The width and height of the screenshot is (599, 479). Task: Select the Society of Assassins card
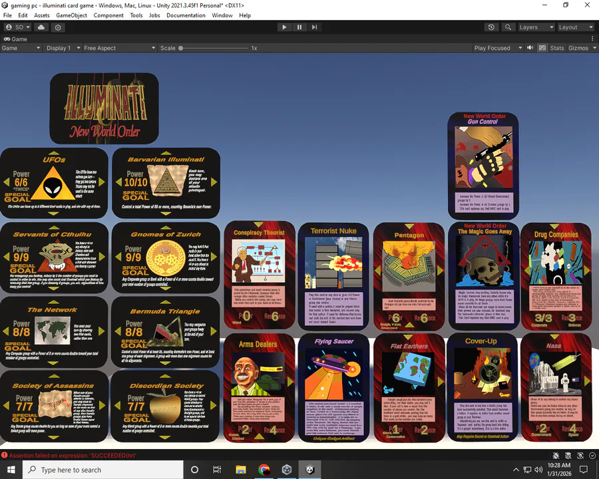pos(54,406)
